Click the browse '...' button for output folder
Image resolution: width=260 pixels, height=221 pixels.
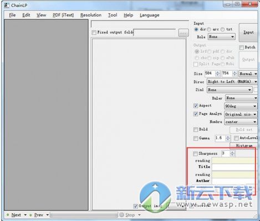click(183, 33)
